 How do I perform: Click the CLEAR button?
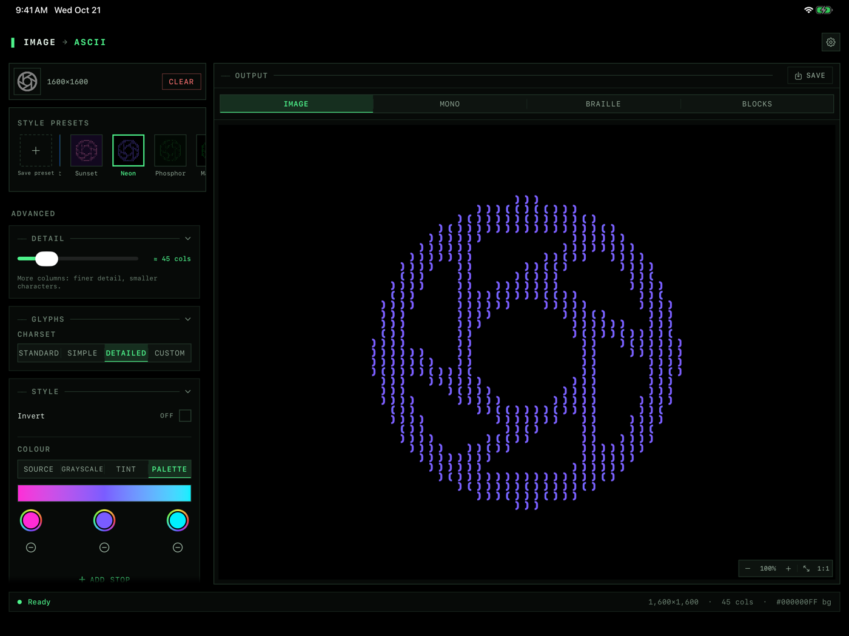coord(181,82)
